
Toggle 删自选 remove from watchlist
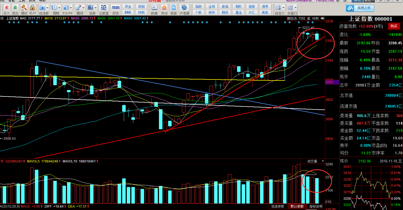point(292,18)
